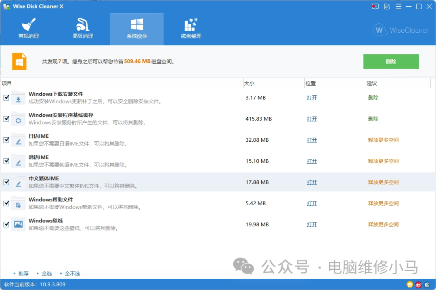Click the 日语IME folder icon
Viewport: 436px width, 290px height.
coord(18,140)
